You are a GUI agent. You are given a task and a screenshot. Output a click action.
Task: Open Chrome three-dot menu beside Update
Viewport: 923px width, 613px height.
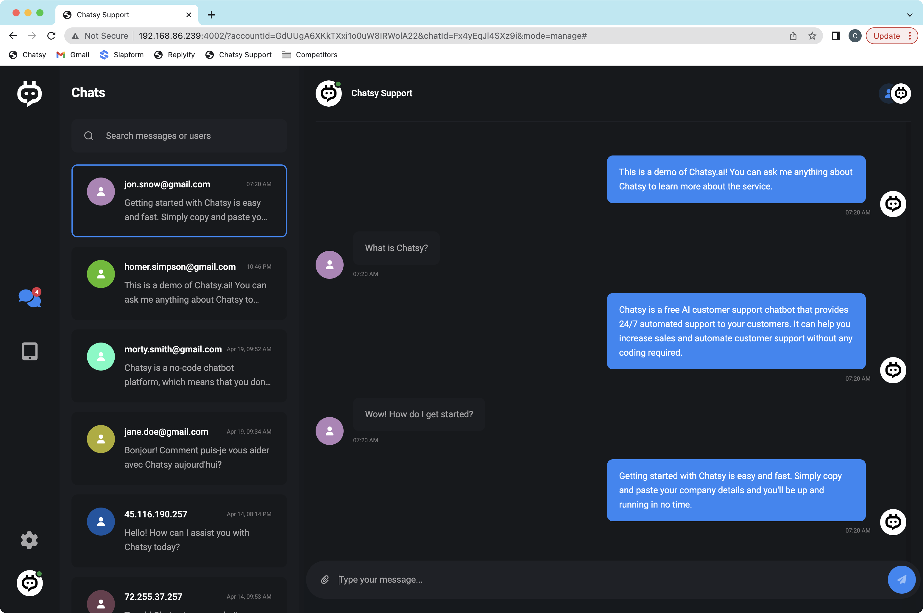coord(910,36)
